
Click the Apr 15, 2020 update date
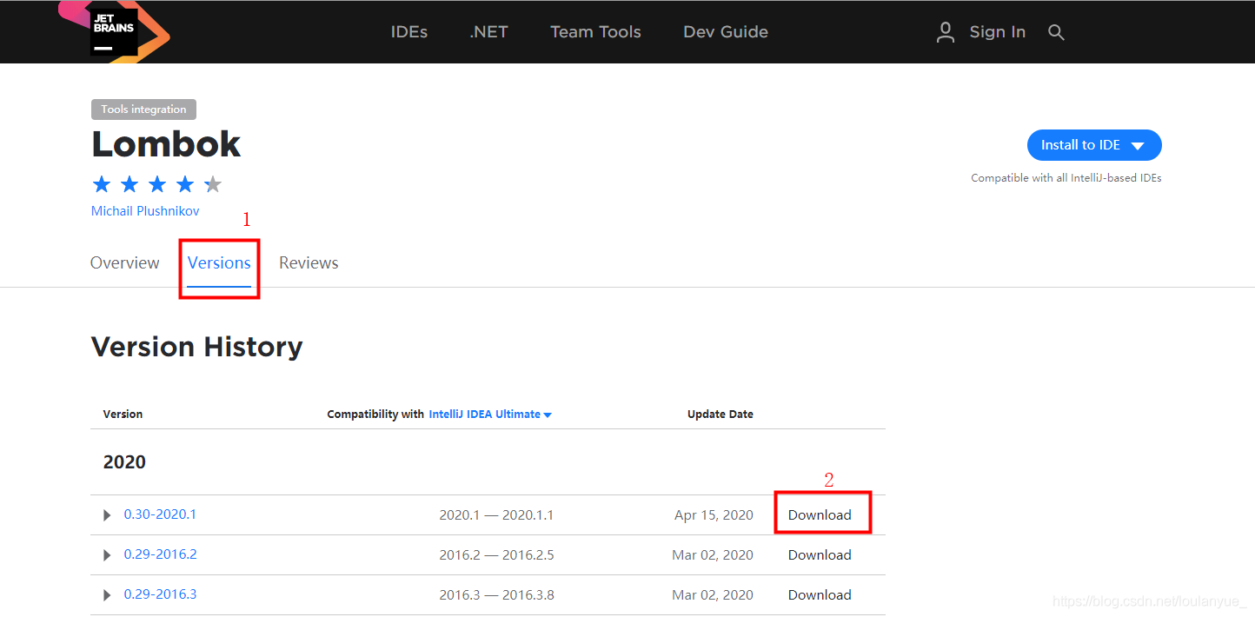click(x=714, y=515)
